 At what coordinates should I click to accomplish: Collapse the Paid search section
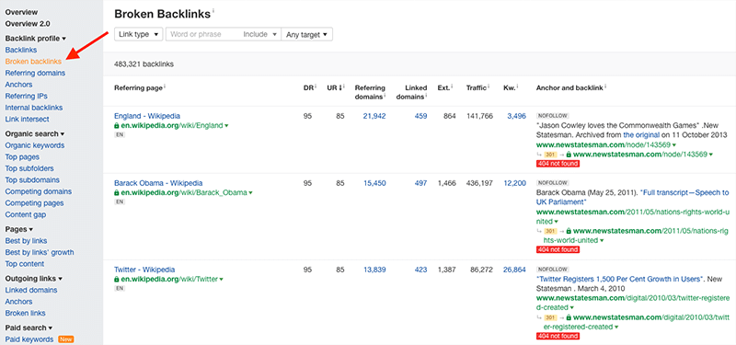29,328
